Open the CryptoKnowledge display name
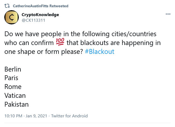 pyautogui.click(x=40, y=15)
